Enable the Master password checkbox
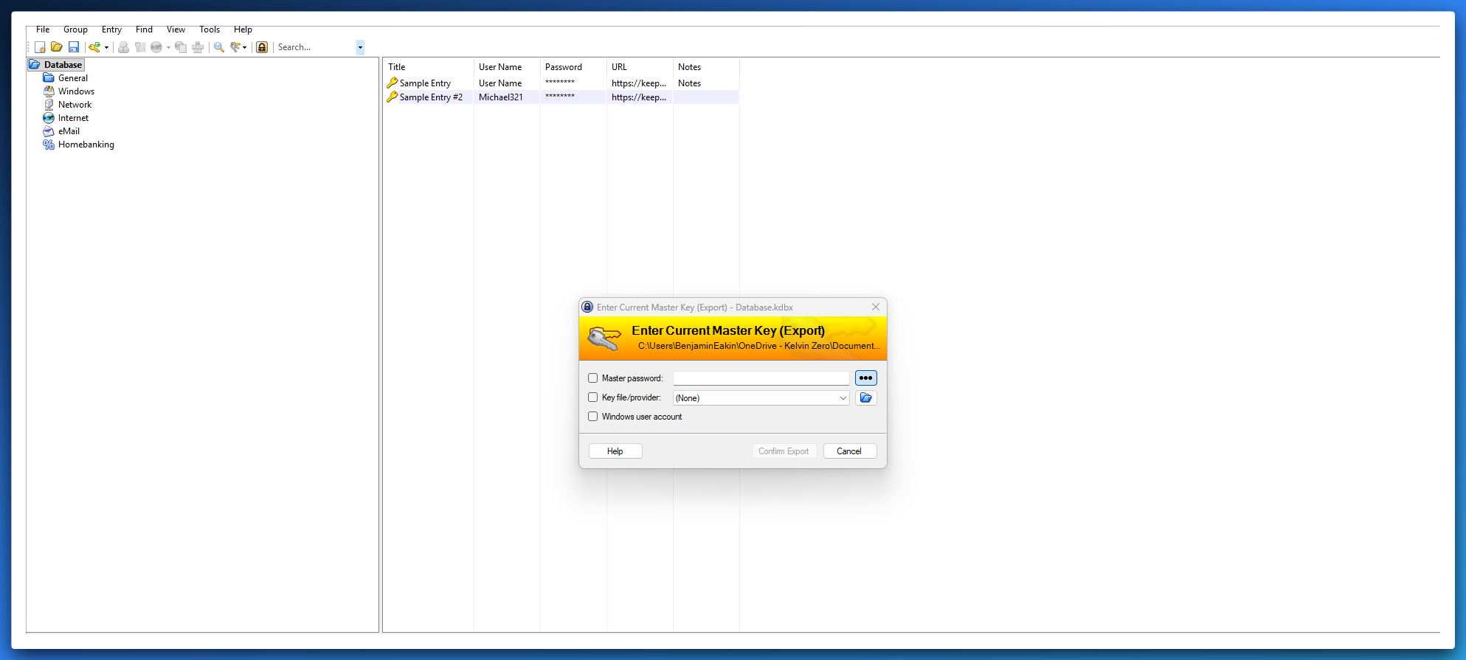Image resolution: width=1466 pixels, height=660 pixels. point(593,378)
